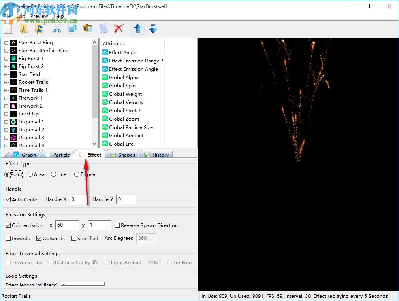Cut the selected effect with scissors tool

point(56,28)
